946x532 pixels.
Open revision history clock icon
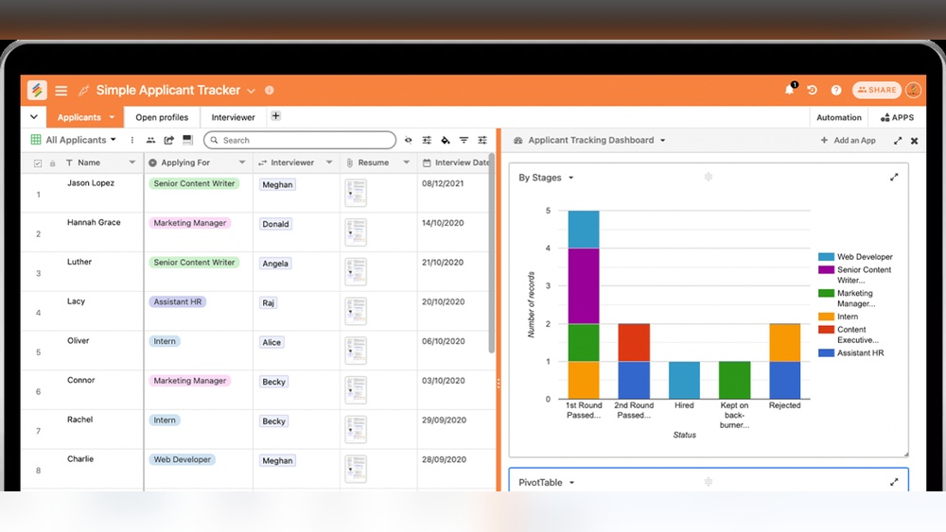click(812, 91)
